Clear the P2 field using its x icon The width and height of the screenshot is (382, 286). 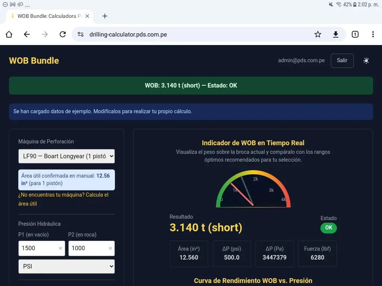coord(110,248)
